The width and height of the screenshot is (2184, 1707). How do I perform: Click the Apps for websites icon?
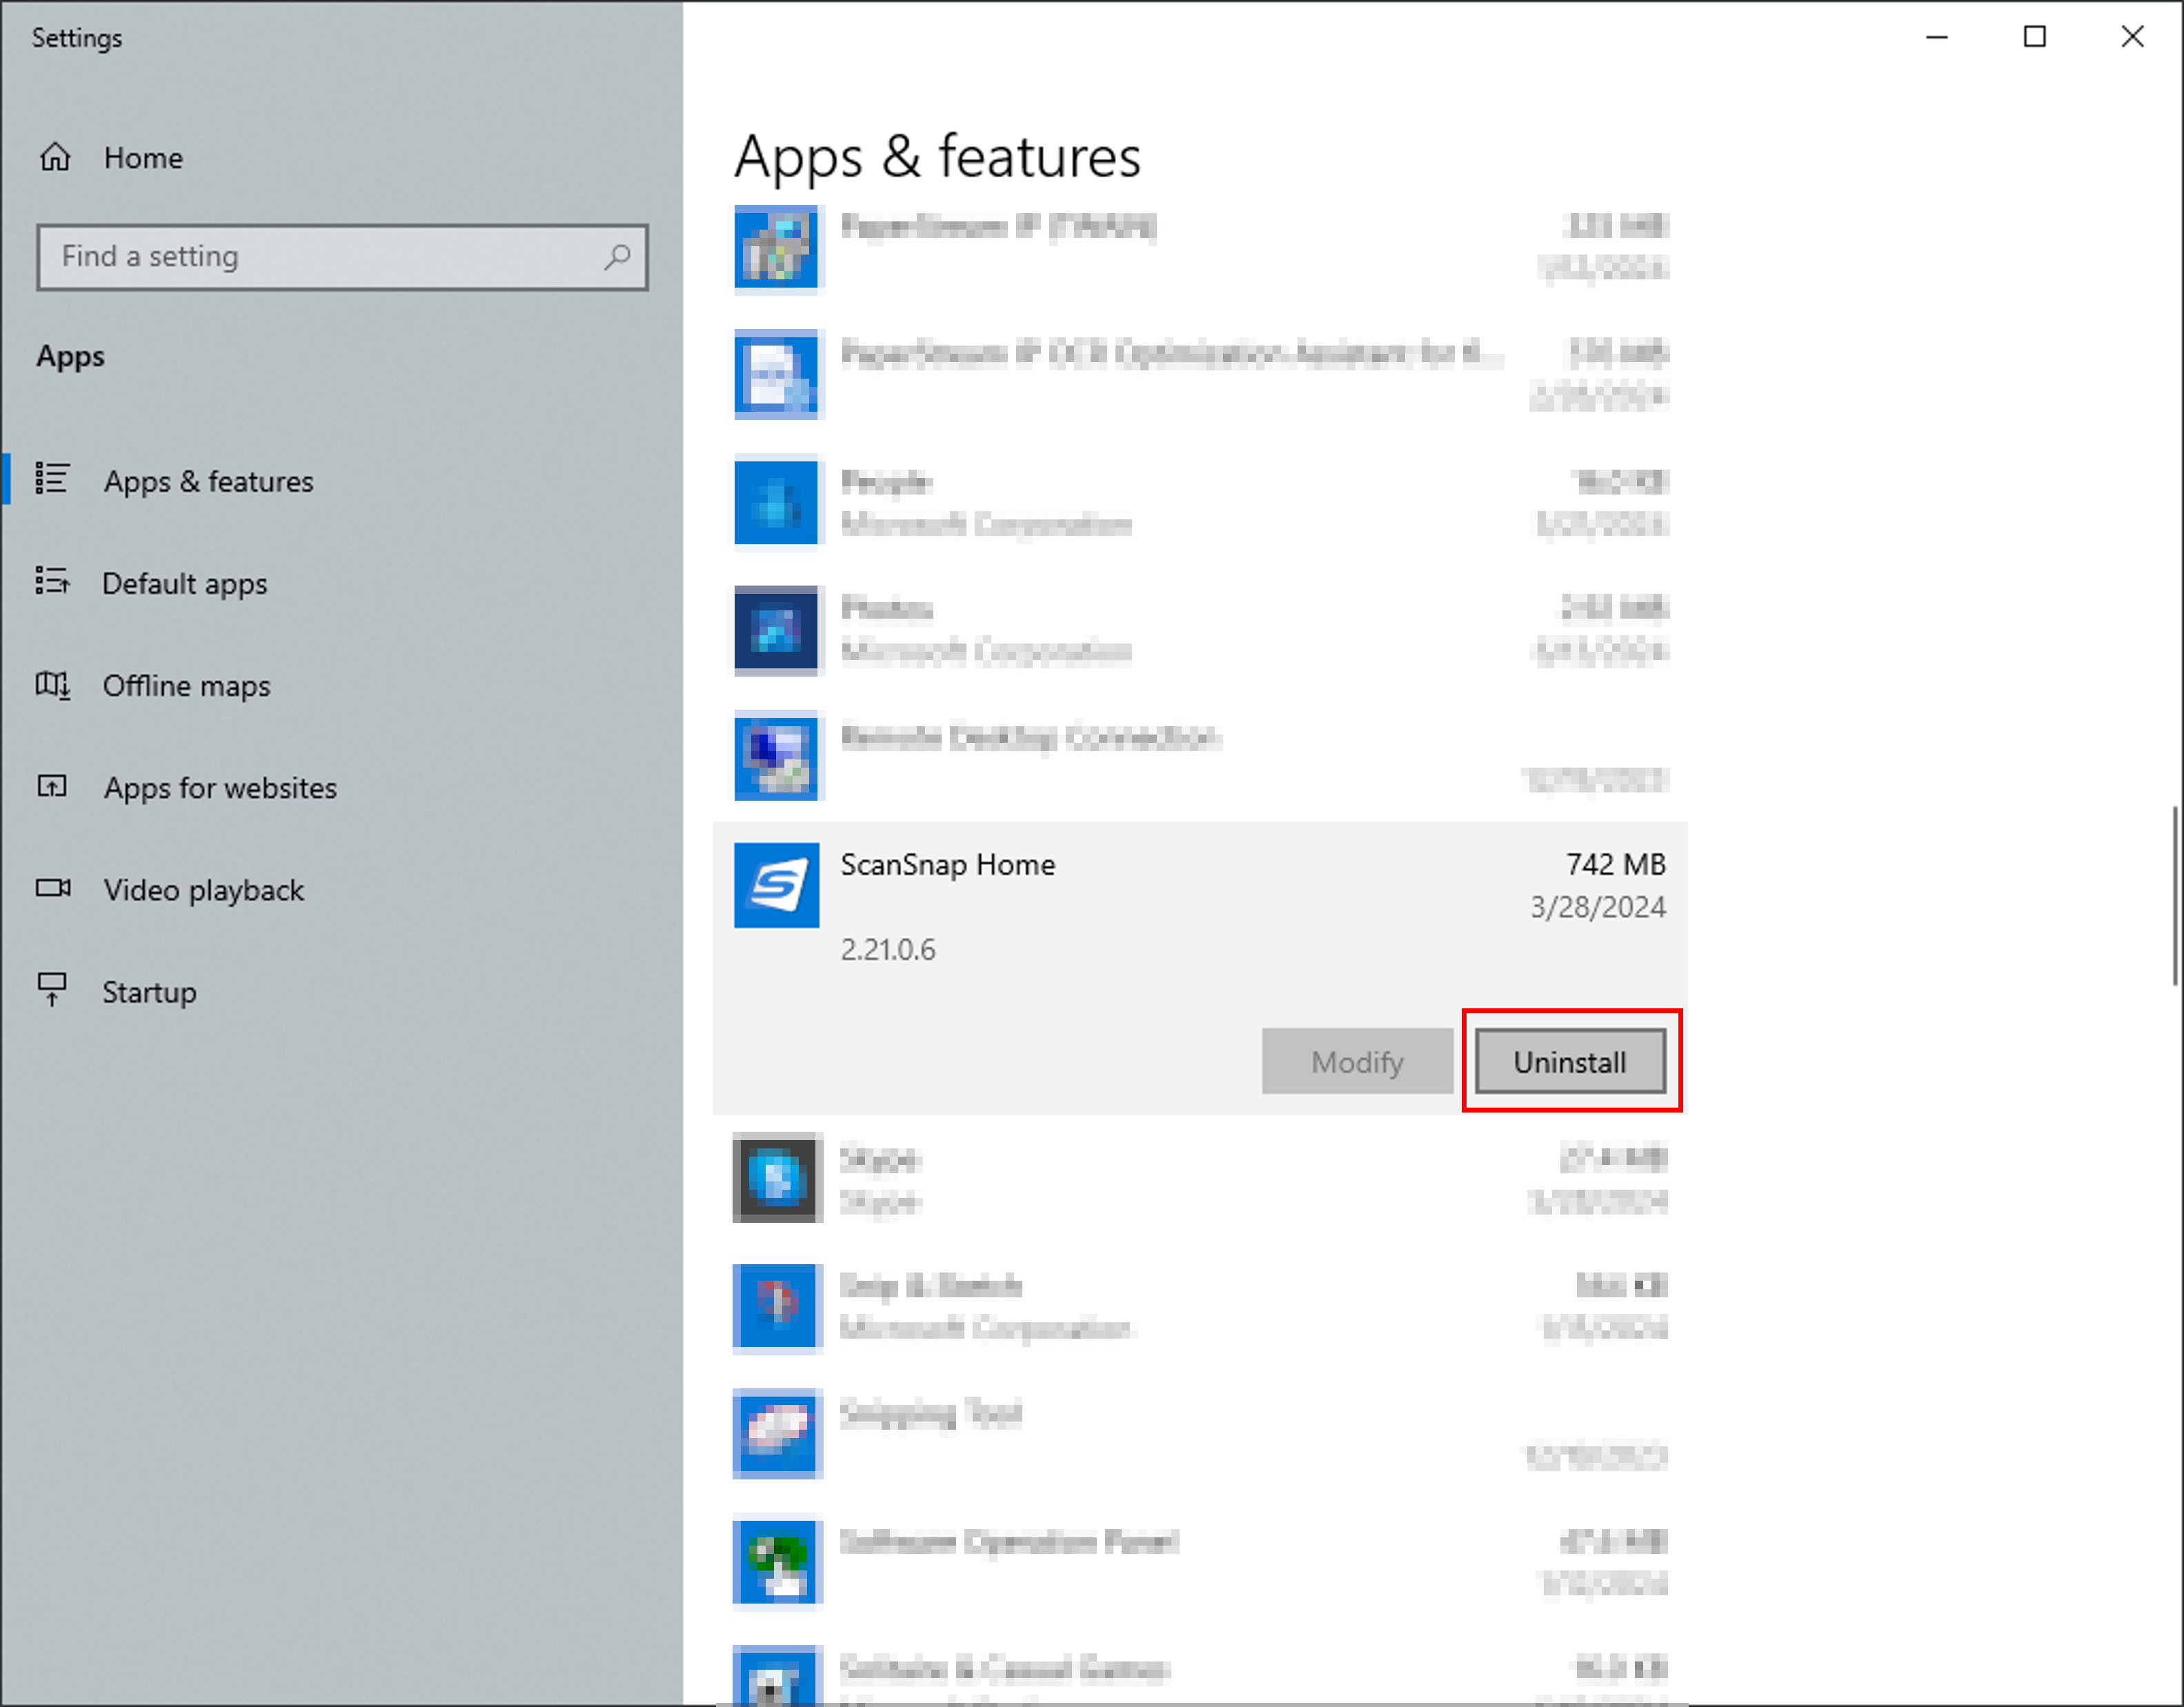[x=52, y=786]
